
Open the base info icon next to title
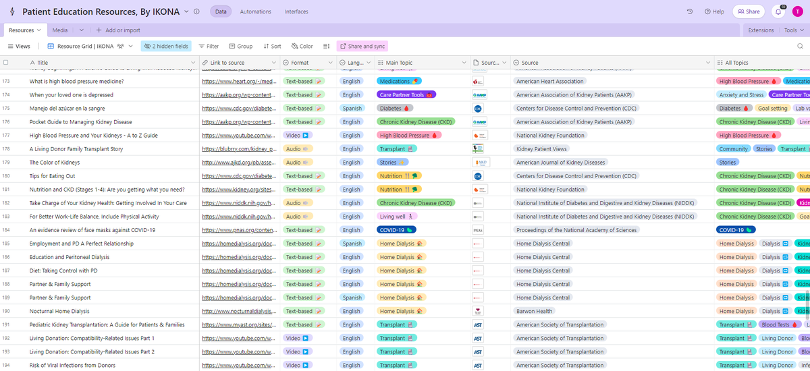[196, 11]
